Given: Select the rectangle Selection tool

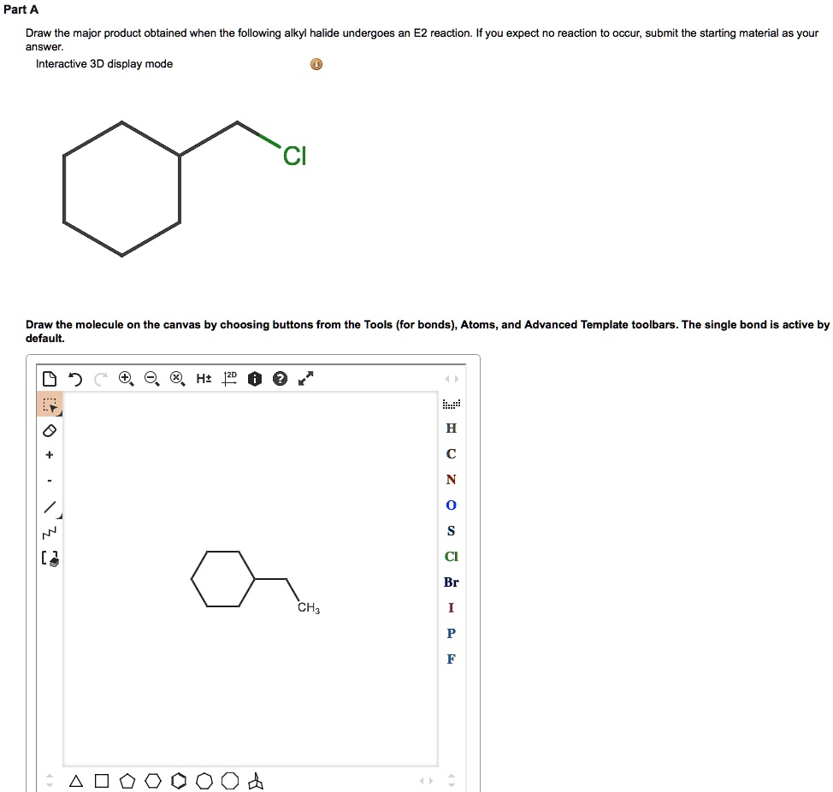Looking at the screenshot, I should pyautogui.click(x=49, y=404).
